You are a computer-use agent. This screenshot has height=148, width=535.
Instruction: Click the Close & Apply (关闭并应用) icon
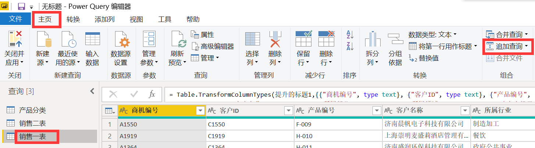tap(15, 40)
